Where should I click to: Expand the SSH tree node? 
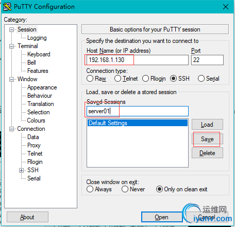point(21,170)
